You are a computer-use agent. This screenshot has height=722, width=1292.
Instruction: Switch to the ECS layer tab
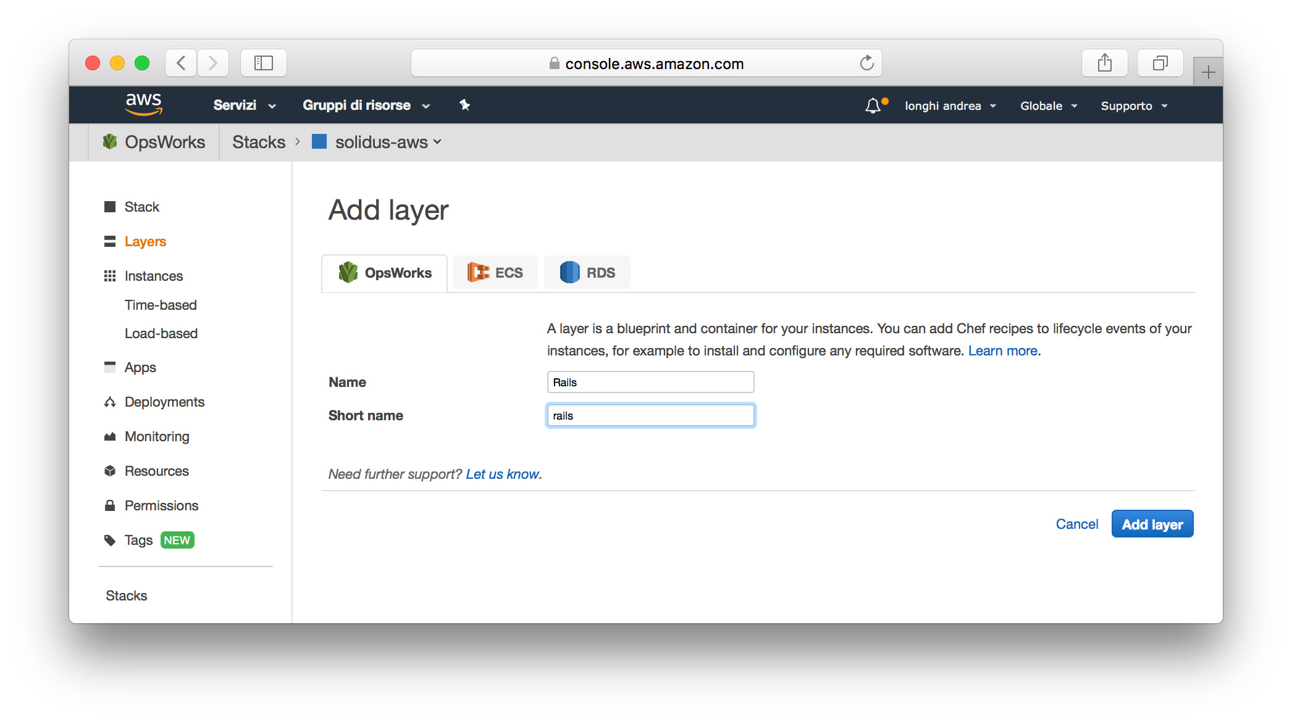(495, 273)
